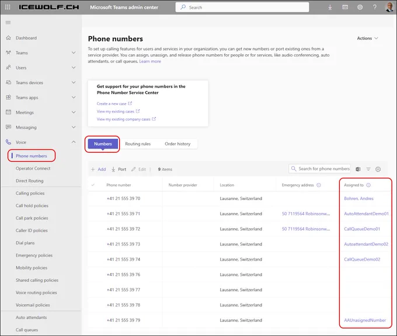The image size is (397, 336).
Task: Open Voicemail policies
Action: pyautogui.click(x=33, y=305)
